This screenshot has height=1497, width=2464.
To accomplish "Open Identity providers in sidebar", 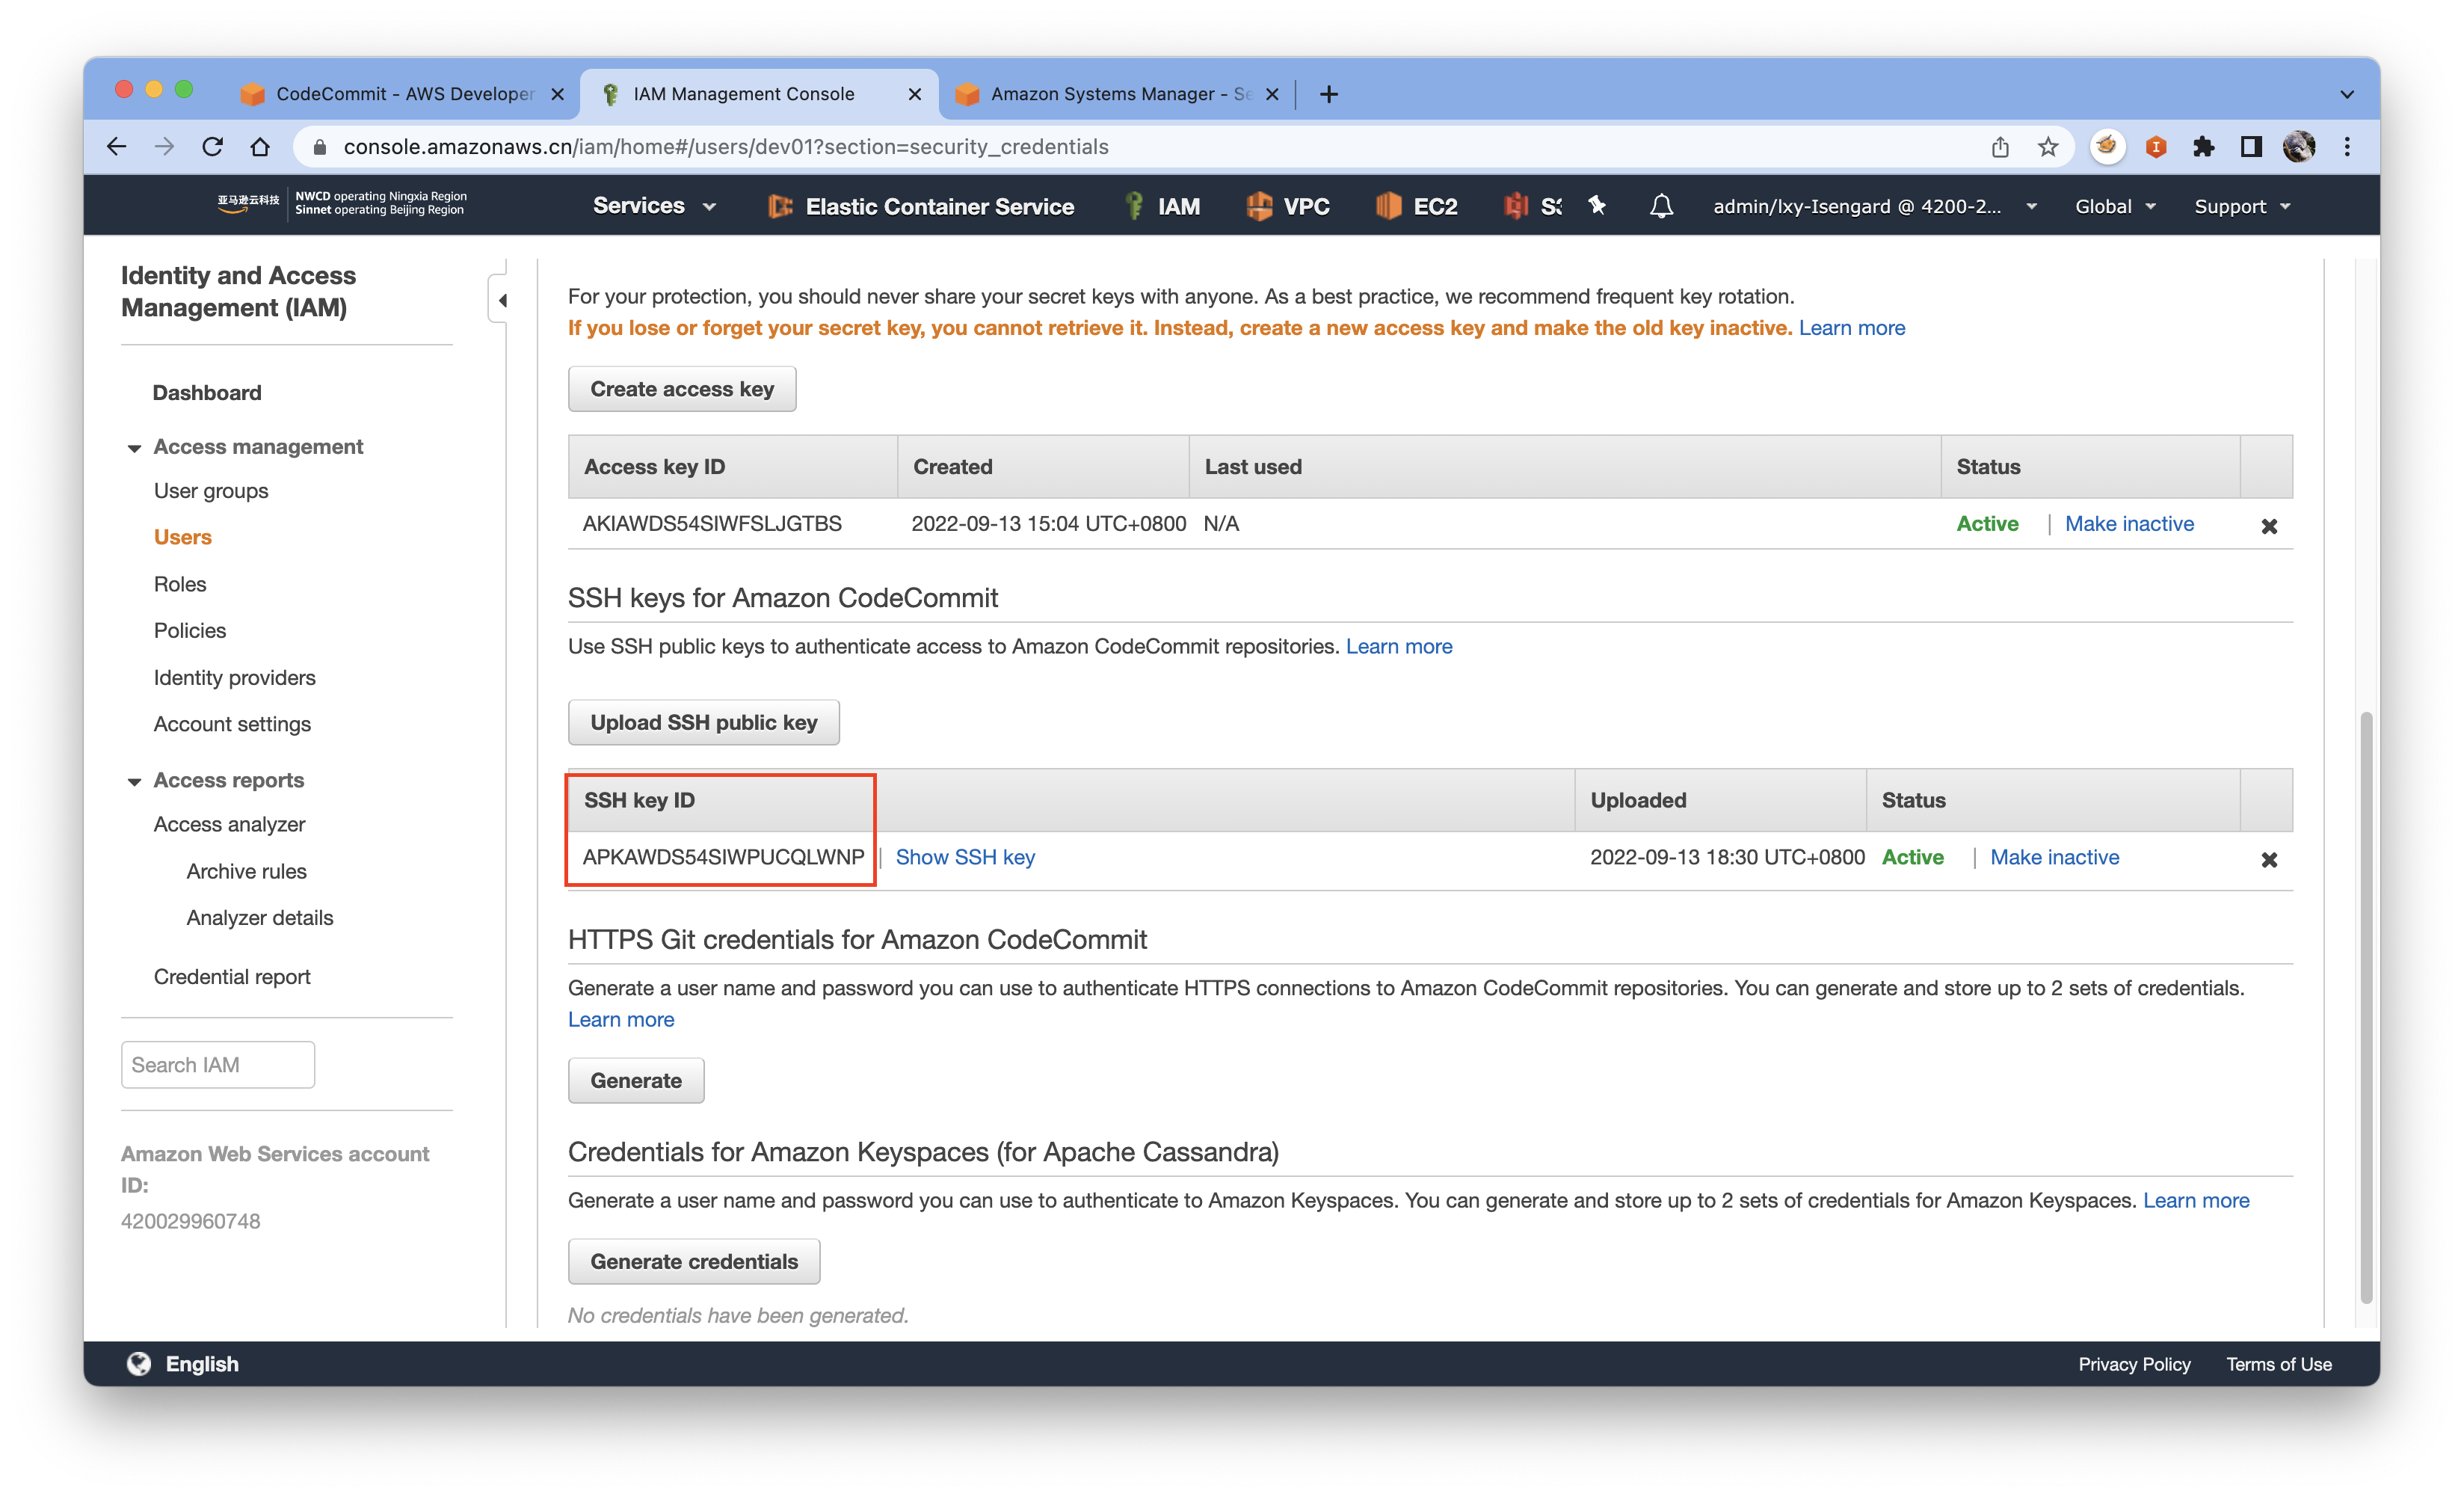I will (235, 678).
